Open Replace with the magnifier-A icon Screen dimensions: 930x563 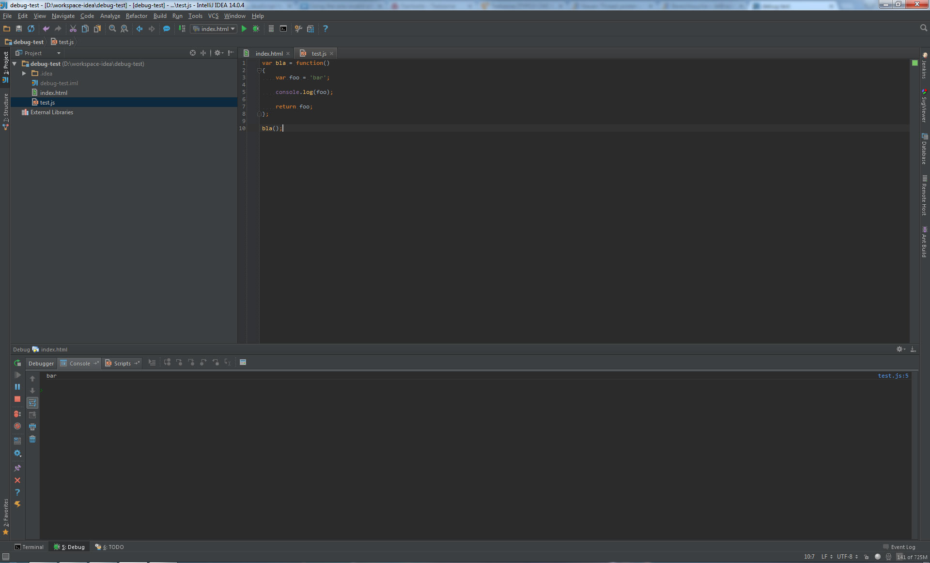tap(124, 29)
